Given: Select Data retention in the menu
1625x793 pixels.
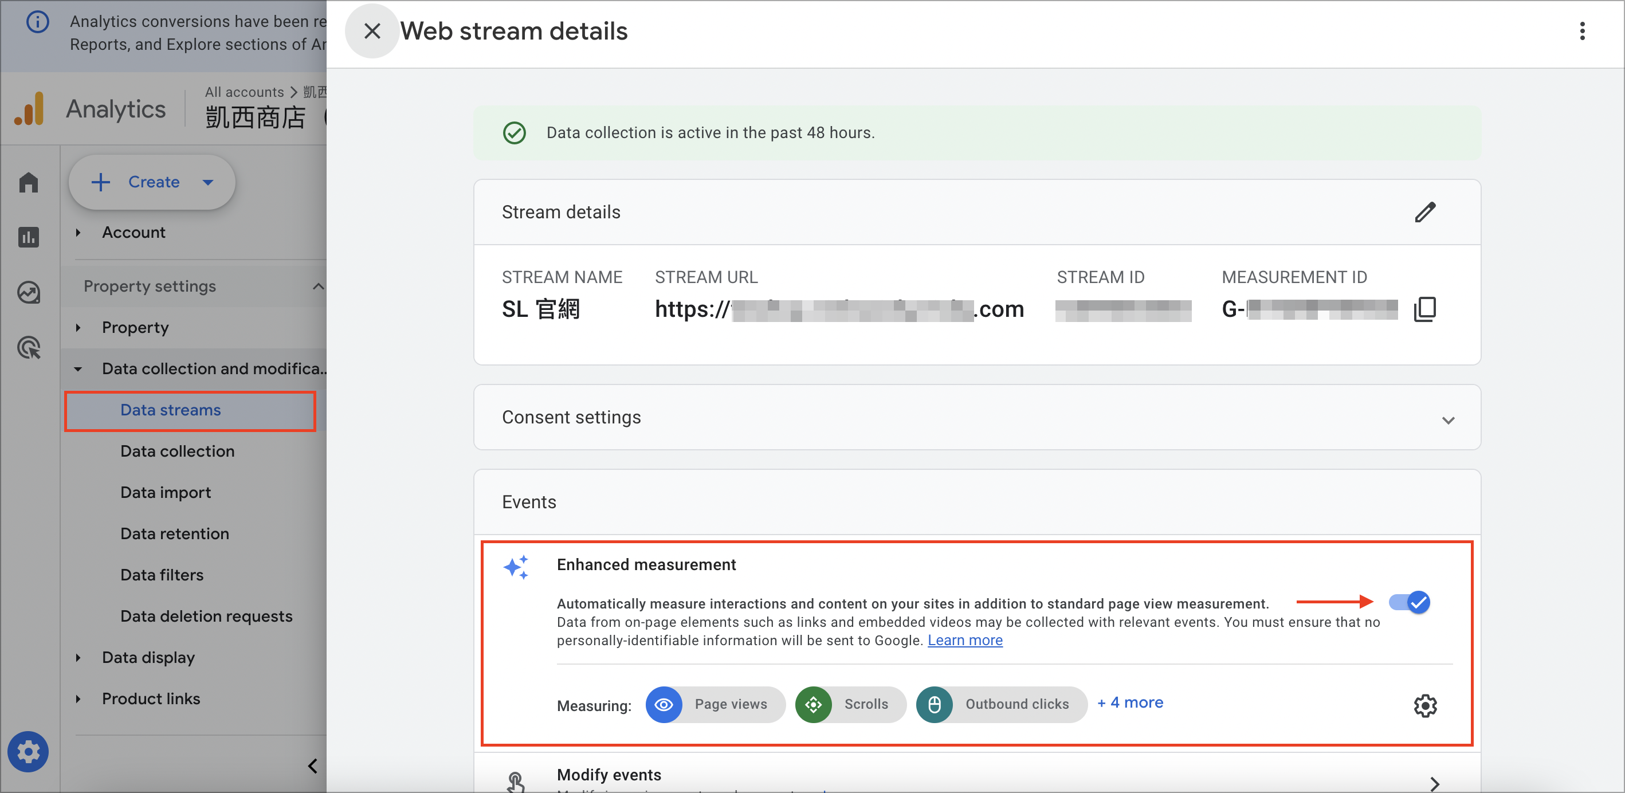Looking at the screenshot, I should click(175, 533).
